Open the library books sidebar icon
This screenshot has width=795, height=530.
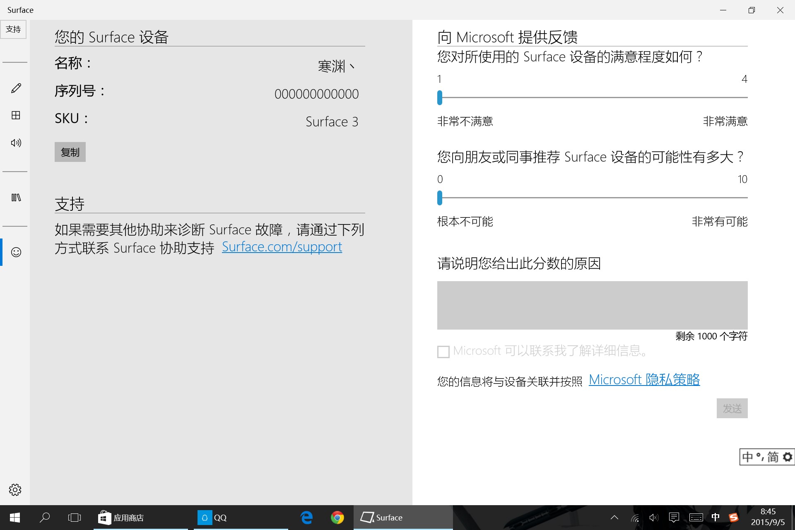click(16, 198)
